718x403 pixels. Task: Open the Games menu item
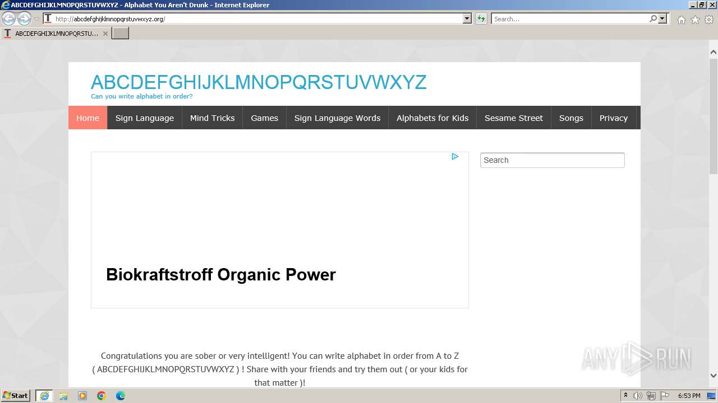pyautogui.click(x=264, y=118)
